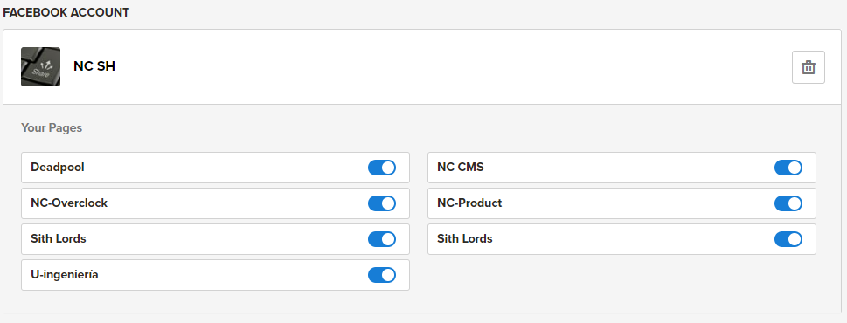The image size is (847, 323).
Task: Click the Your Pages section heading
Action: tap(52, 128)
